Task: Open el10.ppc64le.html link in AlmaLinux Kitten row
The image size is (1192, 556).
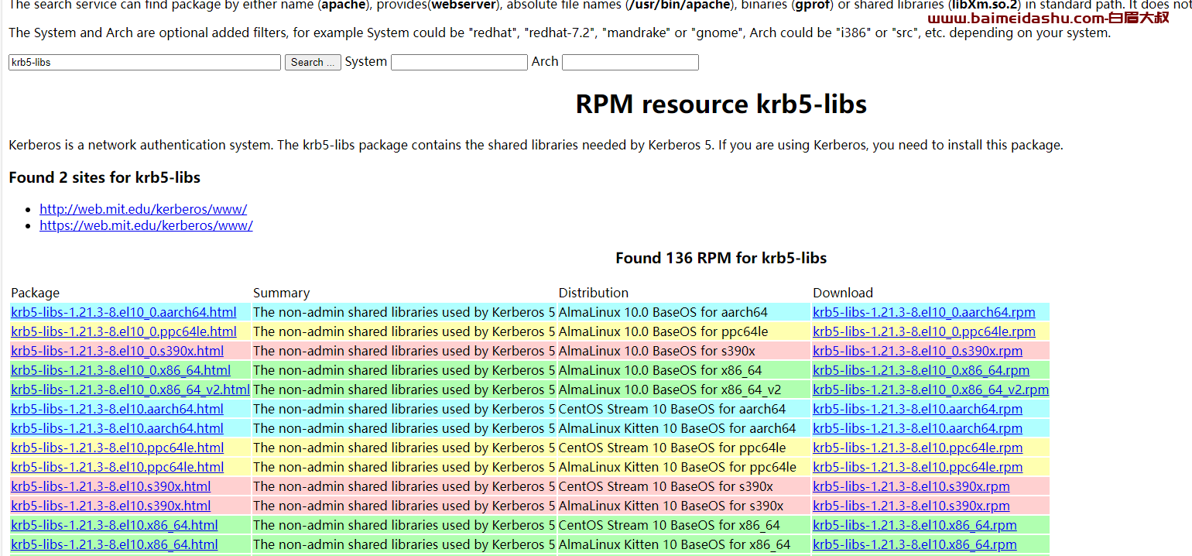Action: click(x=117, y=467)
